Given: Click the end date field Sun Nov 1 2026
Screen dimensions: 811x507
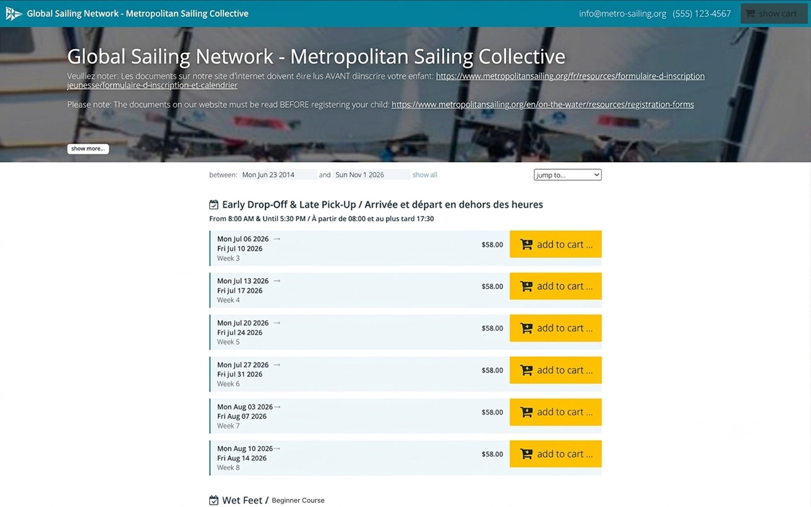Looking at the screenshot, I should (x=371, y=175).
